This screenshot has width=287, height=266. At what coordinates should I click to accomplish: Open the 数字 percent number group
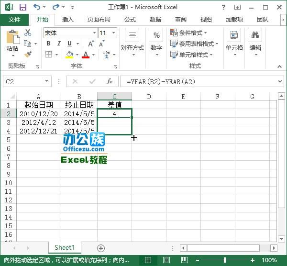click(156, 42)
